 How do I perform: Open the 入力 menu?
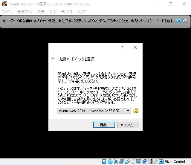[53, 12]
